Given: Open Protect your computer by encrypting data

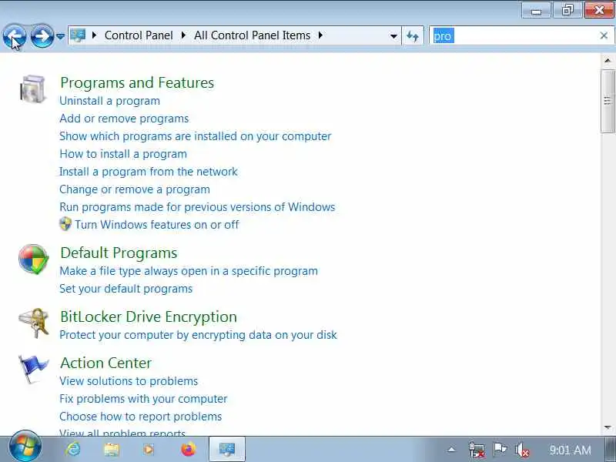Looking at the screenshot, I should click(x=198, y=335).
